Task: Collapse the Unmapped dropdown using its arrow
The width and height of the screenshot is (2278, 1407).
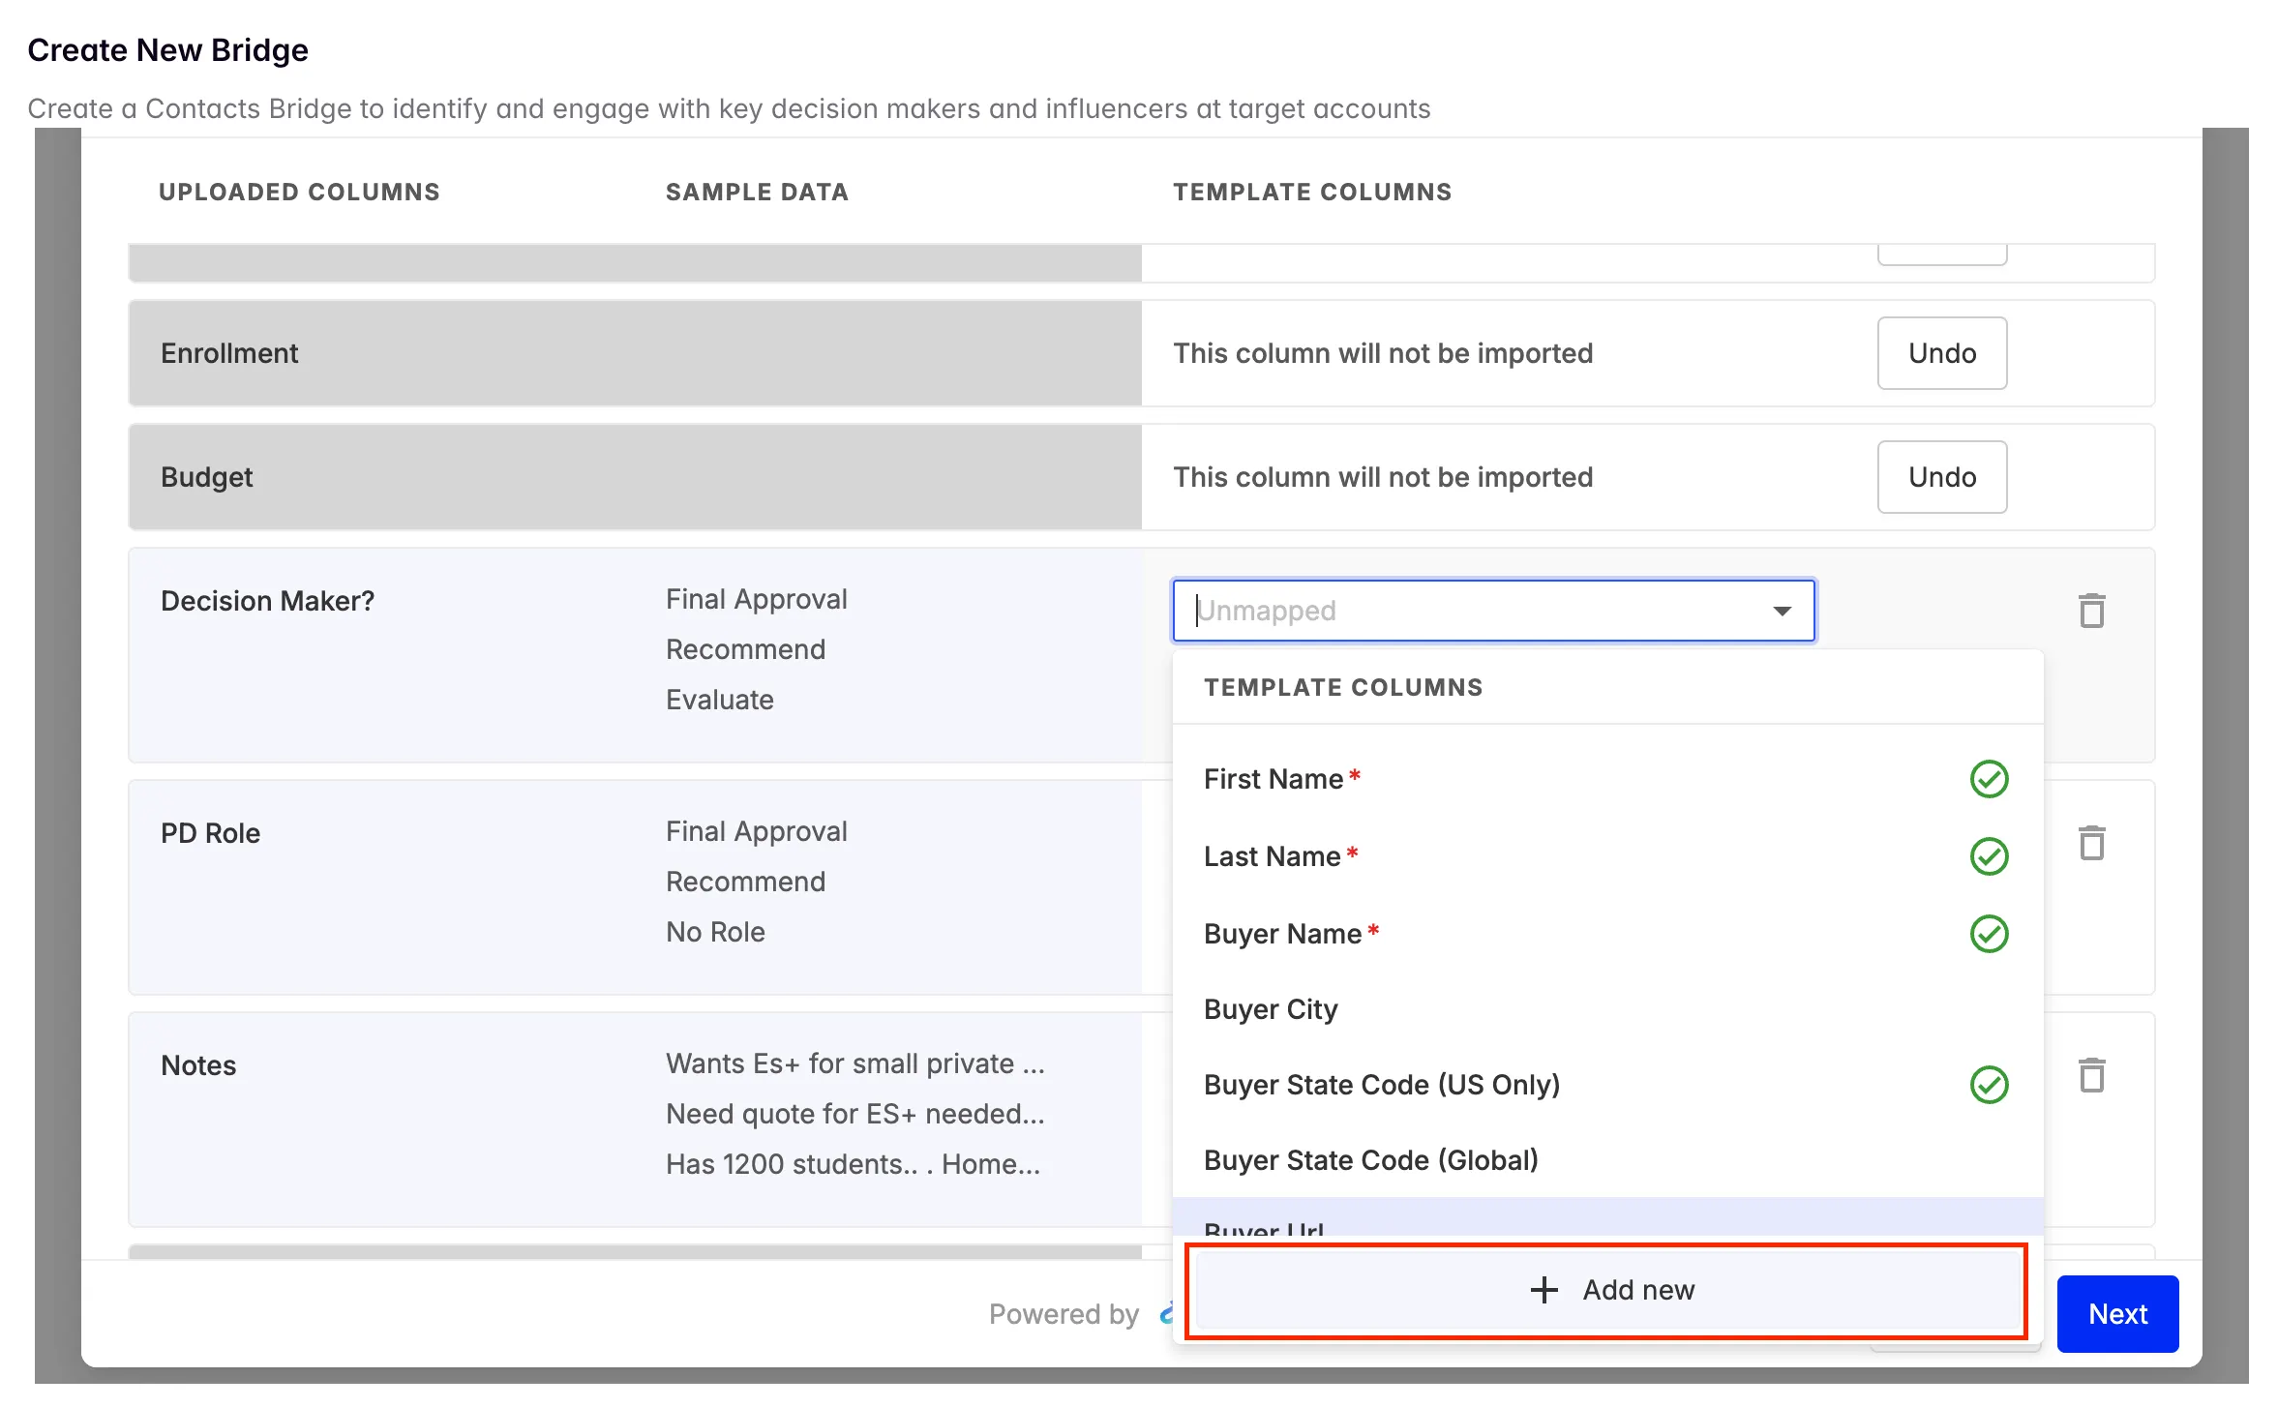Action: point(1782,611)
